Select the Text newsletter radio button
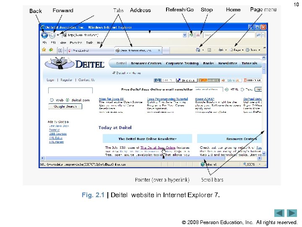The image size is (302, 227). coord(242,90)
